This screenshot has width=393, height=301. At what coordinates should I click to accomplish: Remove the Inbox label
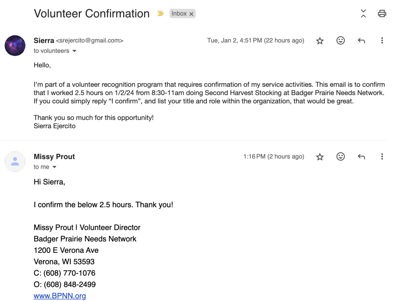pyautogui.click(x=191, y=14)
